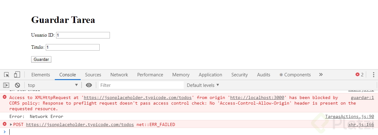Click the red error count badge
Viewport: 378px width, 135px height.
click(360, 75)
